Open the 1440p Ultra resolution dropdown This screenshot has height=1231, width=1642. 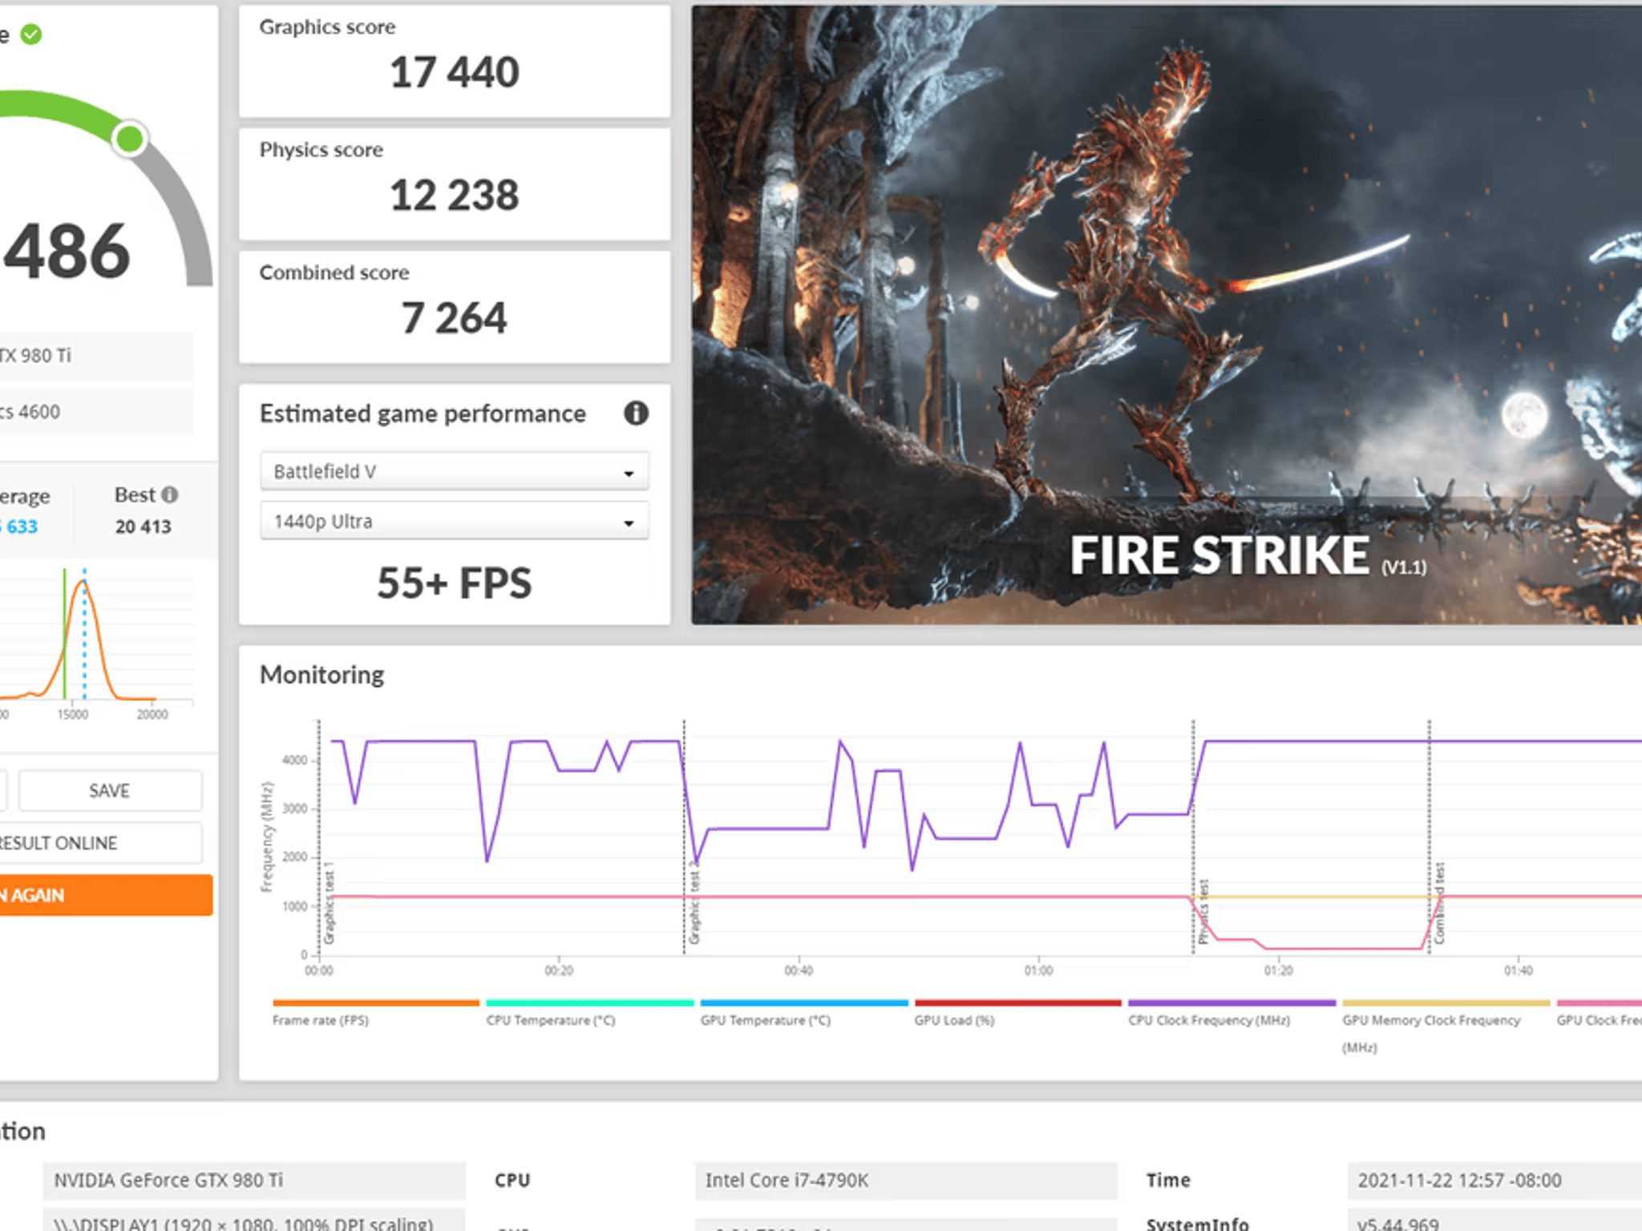(x=454, y=522)
